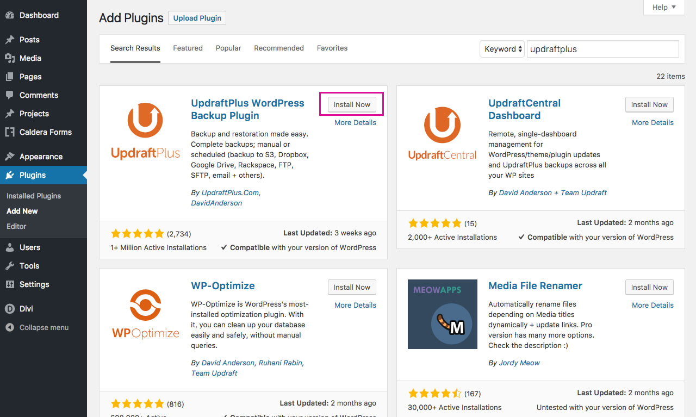The height and width of the screenshot is (417, 696).
Task: Click the Add Plugins page heading
Action: 131,18
